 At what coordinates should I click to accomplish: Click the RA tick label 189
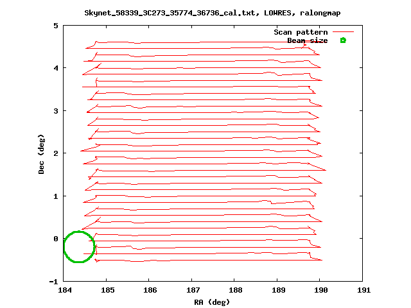[x=278, y=290]
